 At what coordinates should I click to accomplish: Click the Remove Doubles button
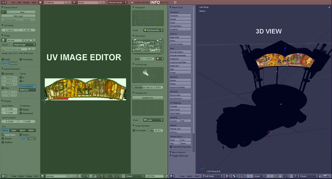(x=180, y=87)
